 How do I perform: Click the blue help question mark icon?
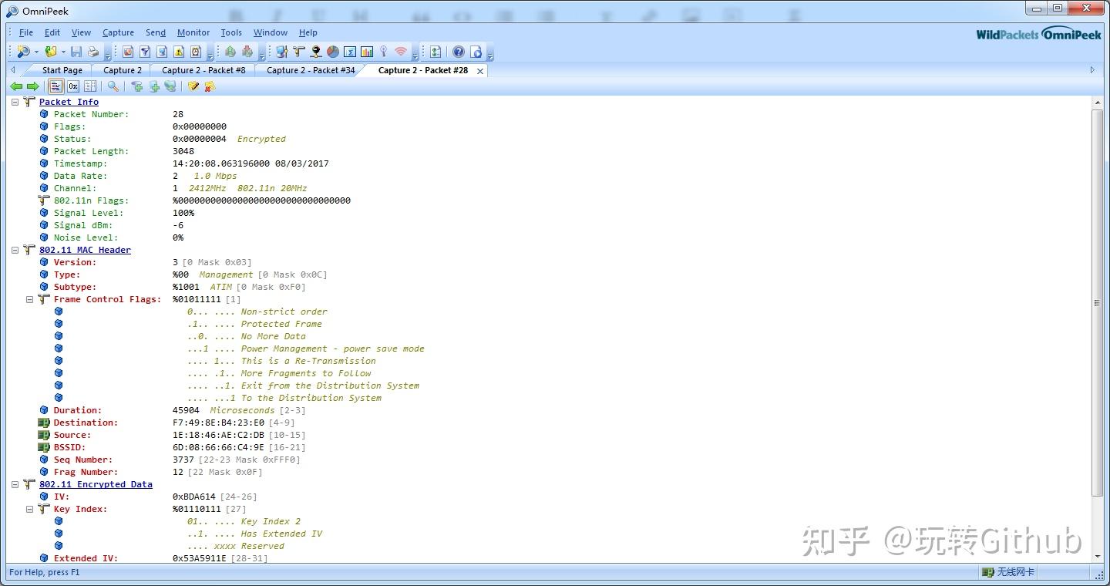pyautogui.click(x=459, y=52)
